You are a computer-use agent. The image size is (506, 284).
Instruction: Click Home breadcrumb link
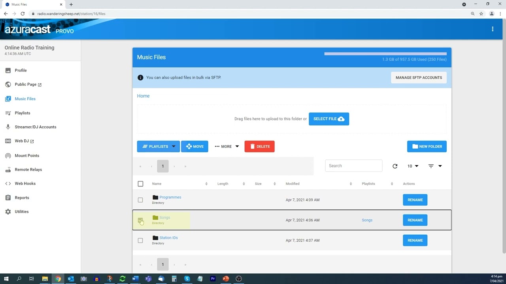click(143, 96)
